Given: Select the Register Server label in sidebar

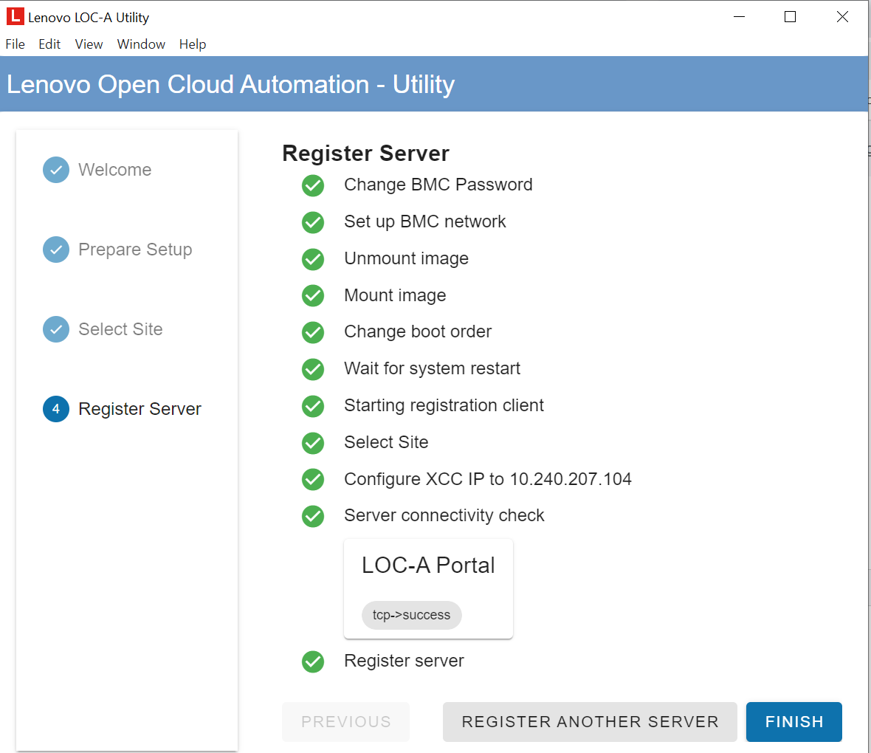Looking at the screenshot, I should [x=140, y=409].
